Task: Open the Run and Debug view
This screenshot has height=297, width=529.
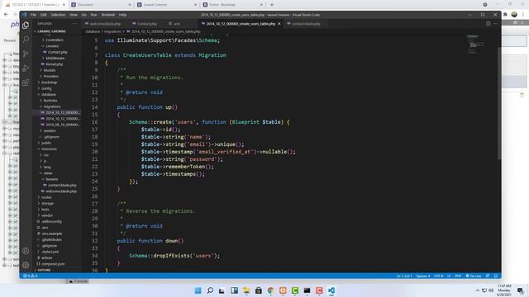Action: 26,68
